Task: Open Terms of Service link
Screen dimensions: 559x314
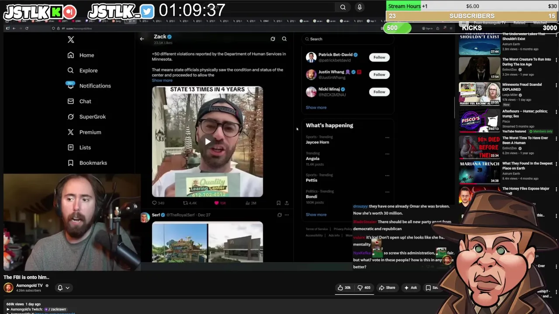Action: click(x=317, y=229)
